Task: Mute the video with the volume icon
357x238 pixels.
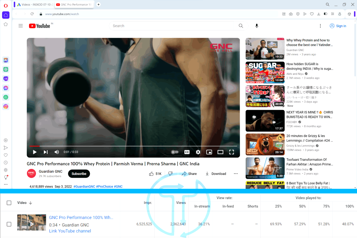Action: (x=57, y=152)
